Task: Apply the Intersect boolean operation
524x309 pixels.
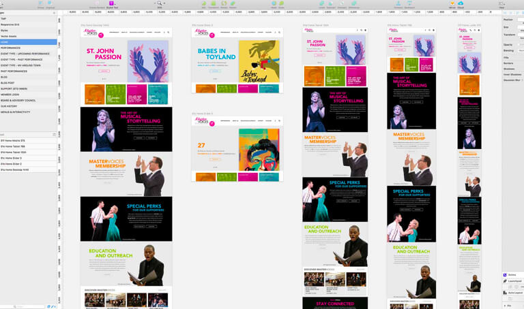Action: coord(342,3)
